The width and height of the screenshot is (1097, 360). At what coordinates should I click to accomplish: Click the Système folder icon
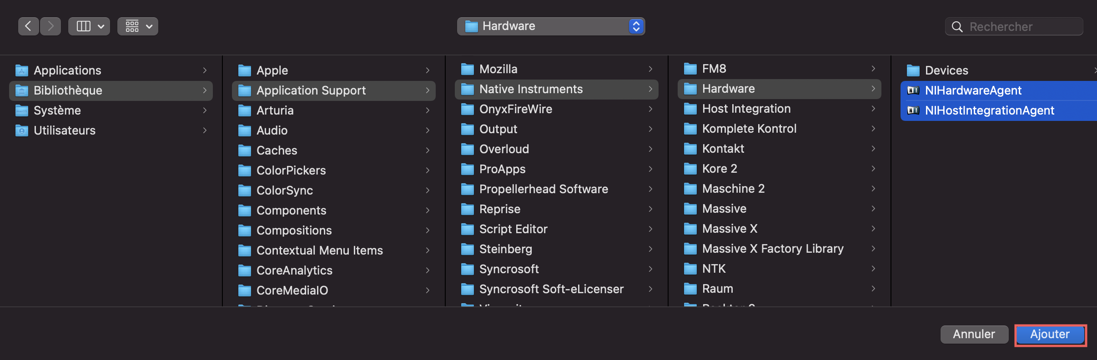click(22, 110)
